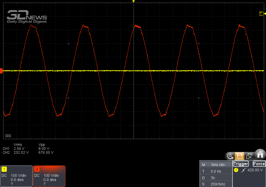Click the Home menu icon
This screenshot has height=187, width=266.
[x=260, y=154]
